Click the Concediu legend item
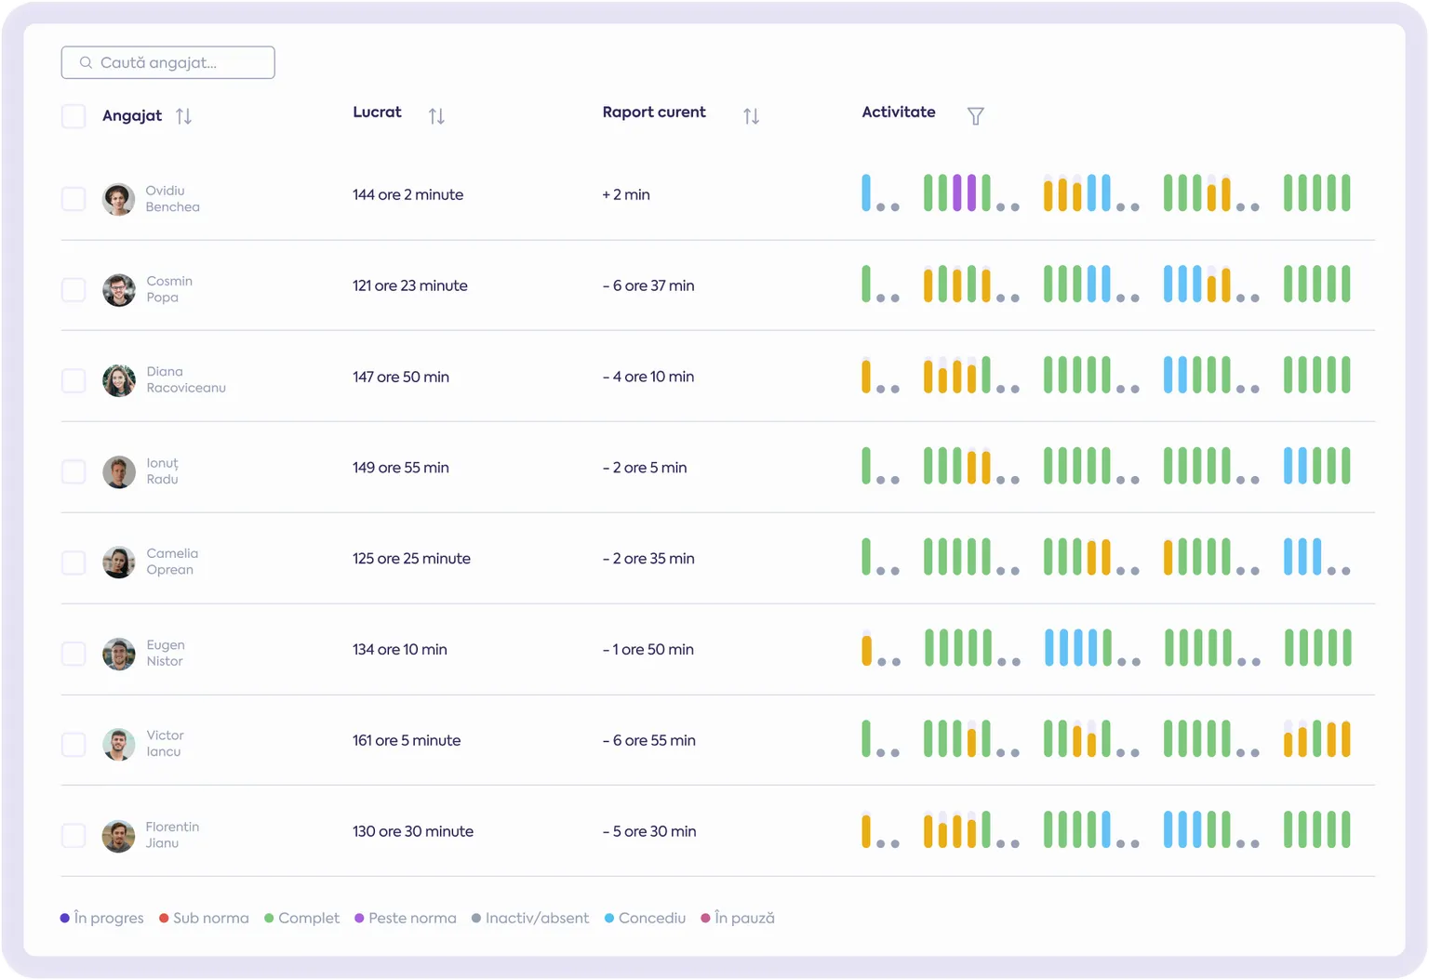The height and width of the screenshot is (980, 1429). click(645, 918)
